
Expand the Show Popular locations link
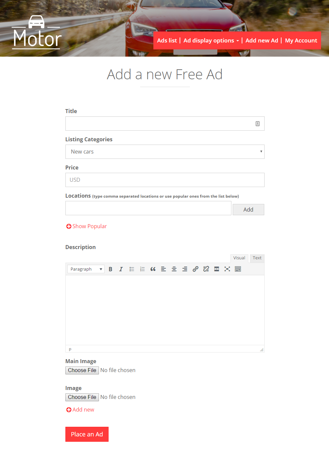[x=86, y=226]
